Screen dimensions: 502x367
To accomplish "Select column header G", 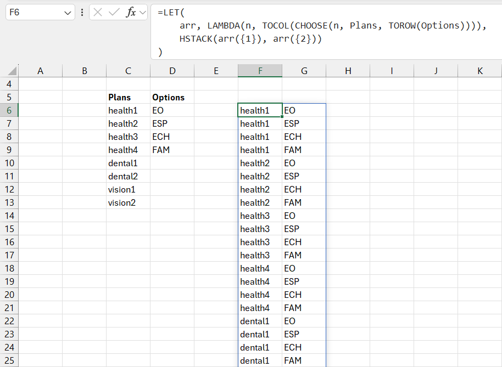I will pos(304,70).
